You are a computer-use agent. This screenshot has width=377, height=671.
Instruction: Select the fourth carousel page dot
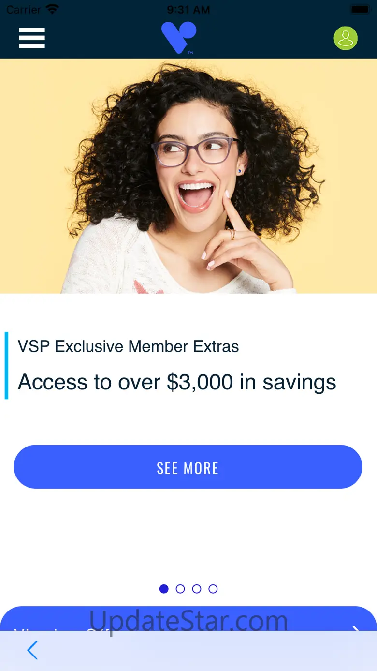[213, 589]
